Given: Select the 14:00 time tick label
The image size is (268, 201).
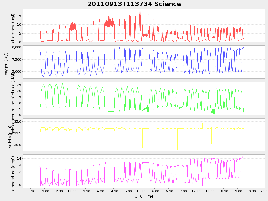Looking at the screenshot, I should click(x=99, y=191).
